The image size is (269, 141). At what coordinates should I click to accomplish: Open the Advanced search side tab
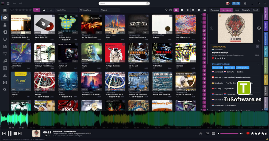click(266, 39)
